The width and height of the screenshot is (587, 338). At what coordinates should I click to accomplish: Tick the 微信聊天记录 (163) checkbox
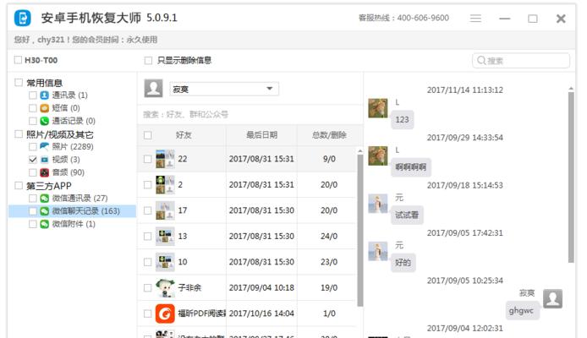(x=33, y=211)
